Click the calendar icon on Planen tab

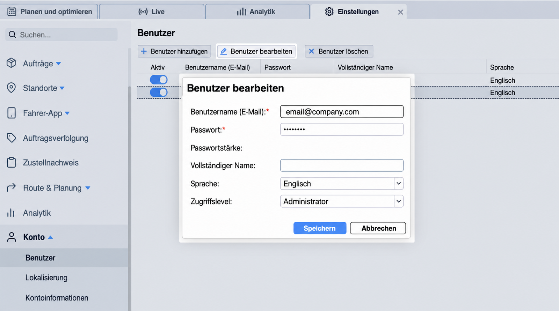[12, 12]
